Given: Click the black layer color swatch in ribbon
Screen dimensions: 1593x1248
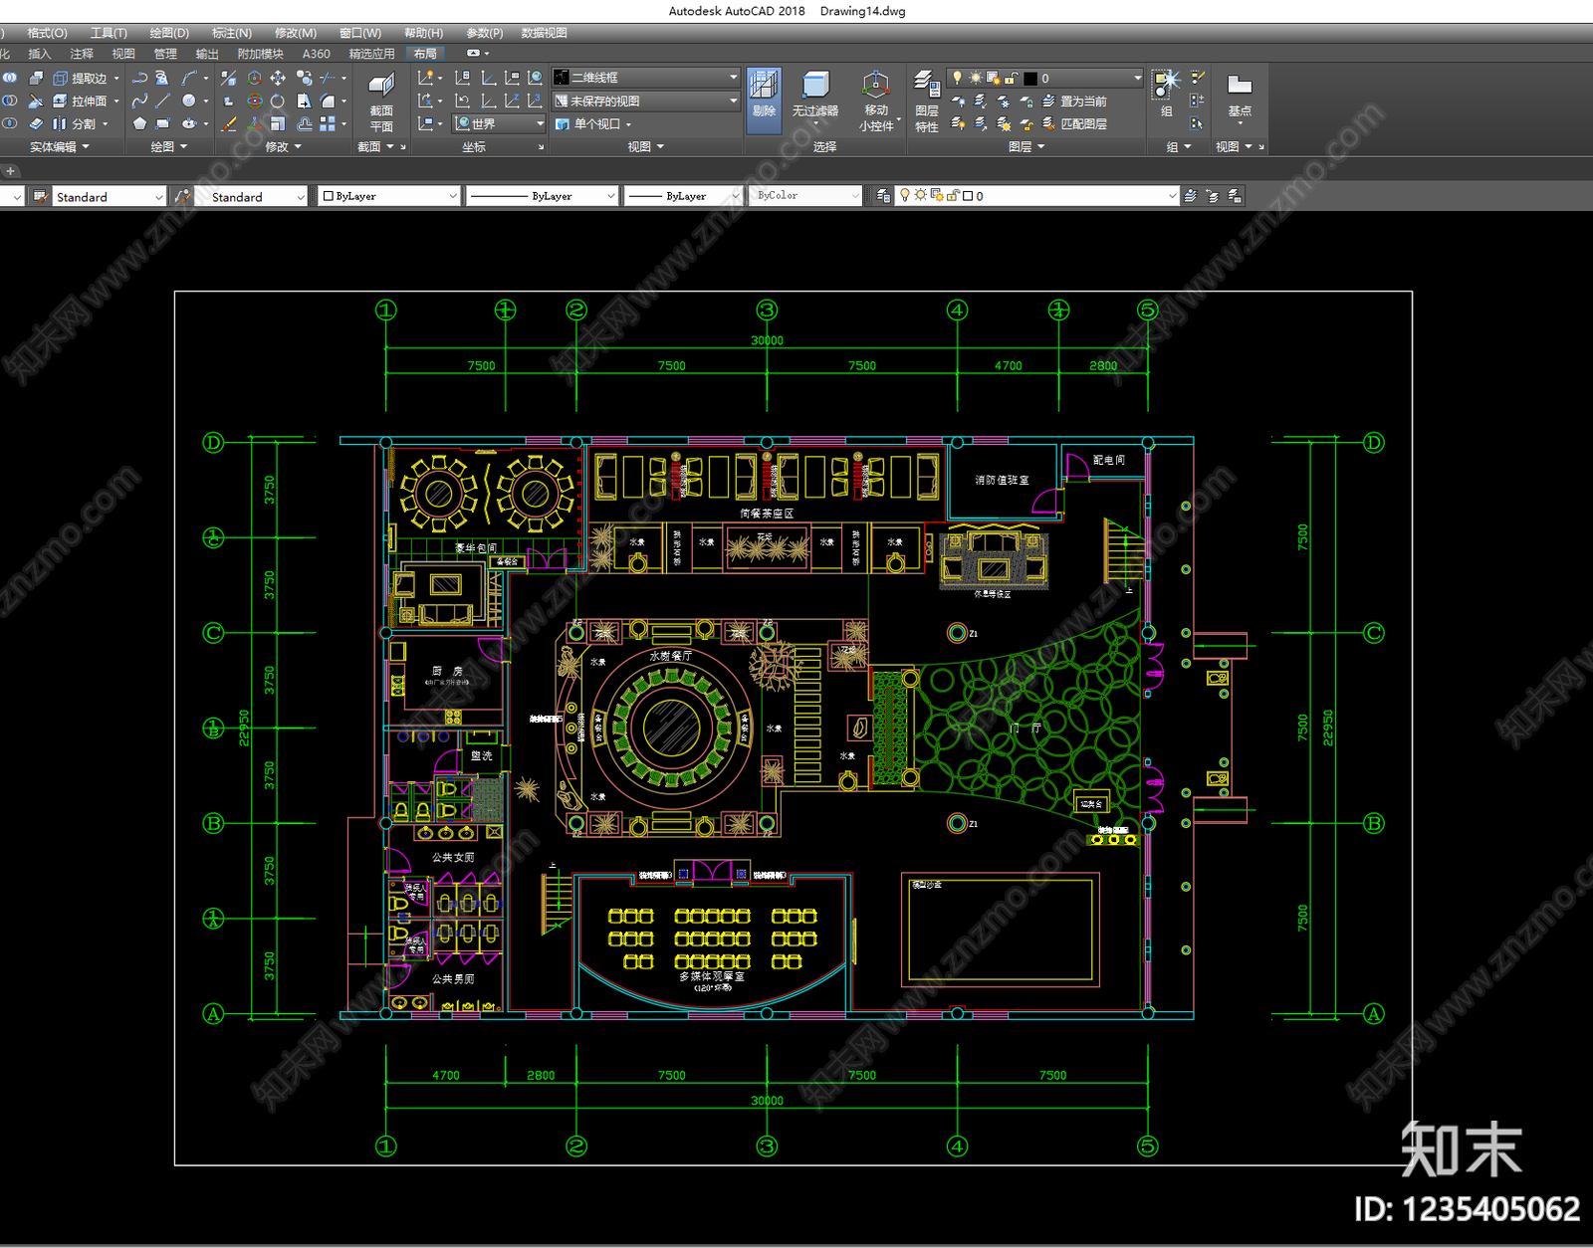Looking at the screenshot, I should (1030, 78).
